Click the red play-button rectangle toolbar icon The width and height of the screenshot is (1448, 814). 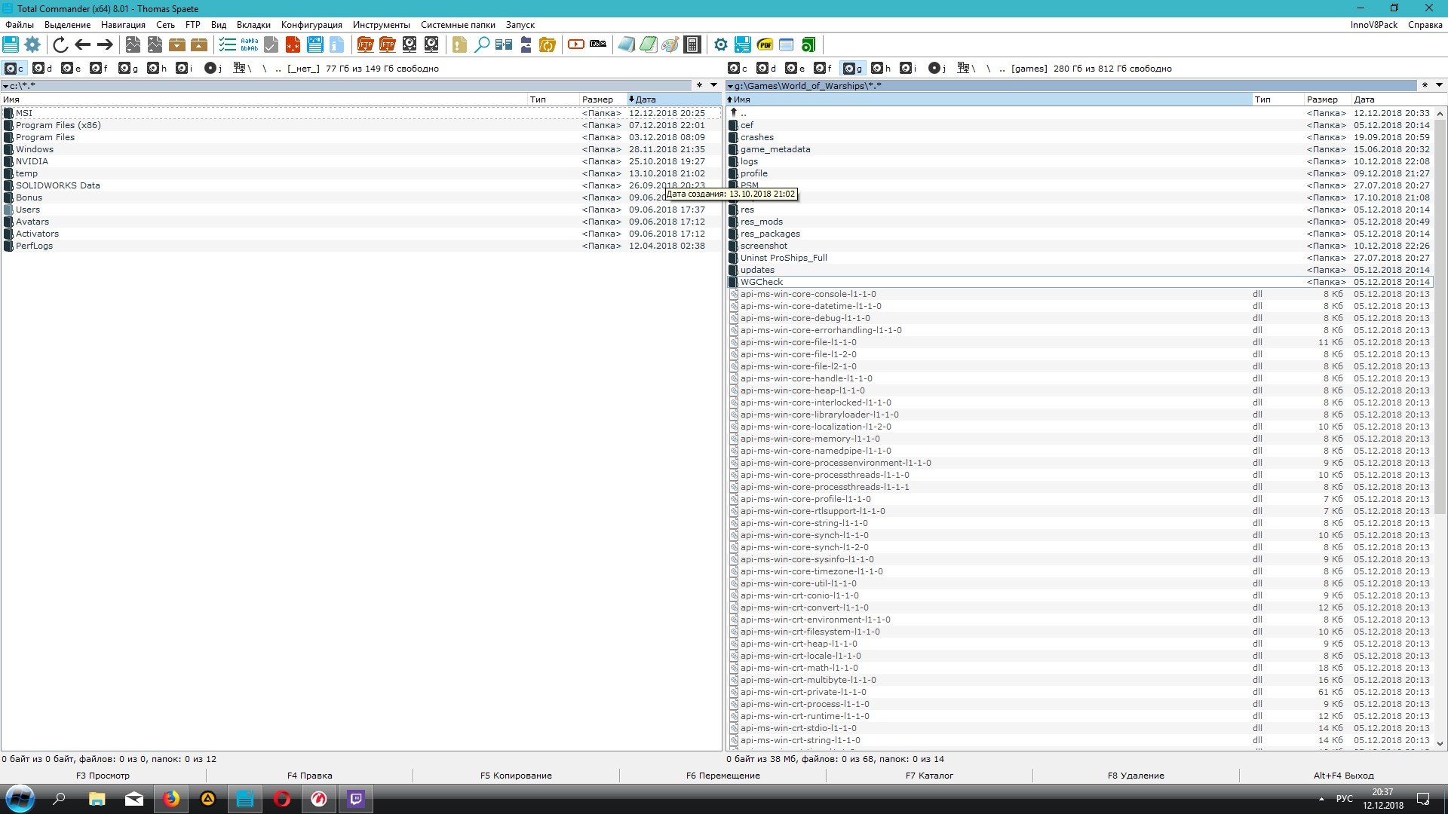(x=576, y=44)
